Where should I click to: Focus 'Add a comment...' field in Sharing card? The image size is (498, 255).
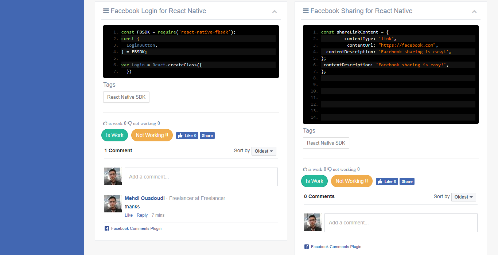point(401,223)
